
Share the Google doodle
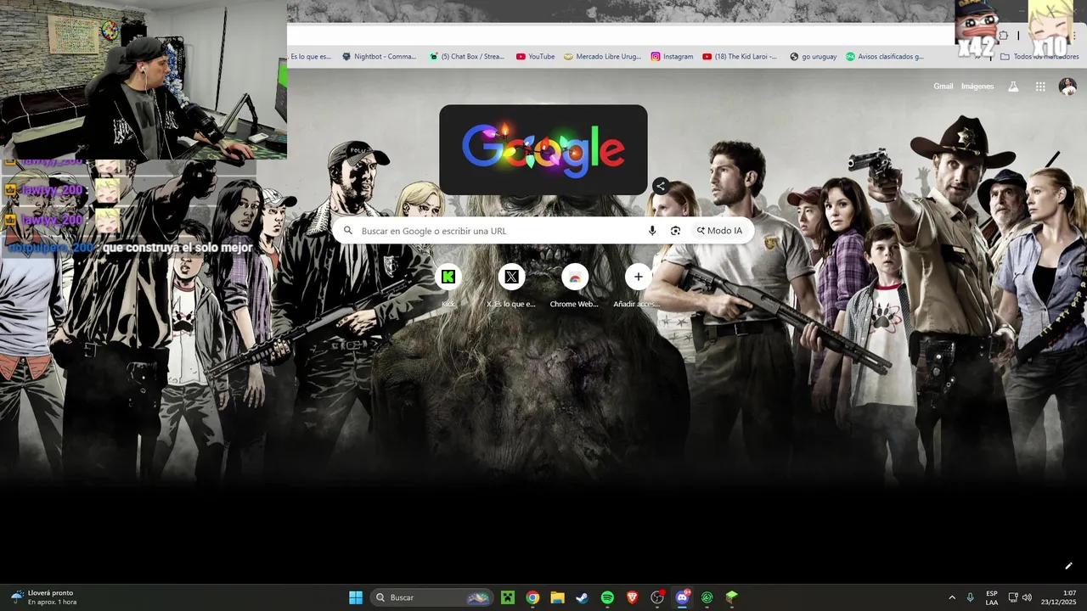click(661, 186)
